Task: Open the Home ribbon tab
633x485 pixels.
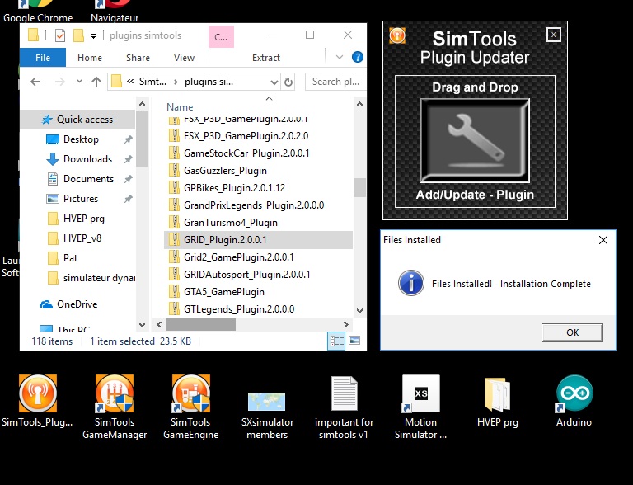Action: (x=90, y=58)
